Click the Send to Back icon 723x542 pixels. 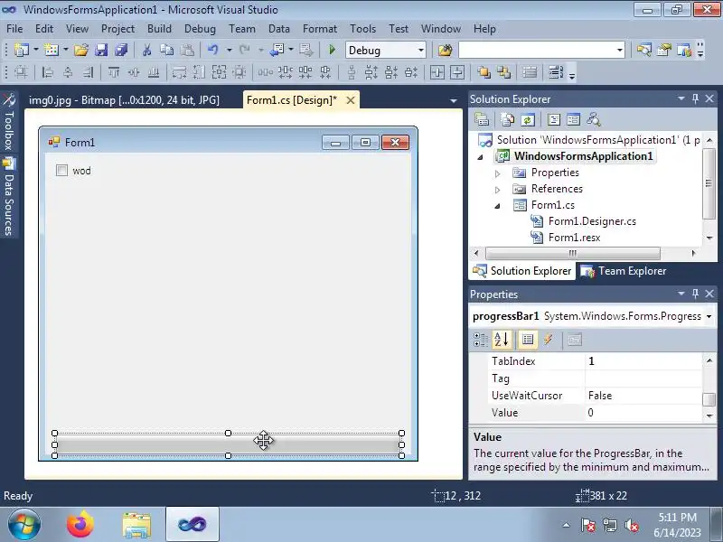504,72
